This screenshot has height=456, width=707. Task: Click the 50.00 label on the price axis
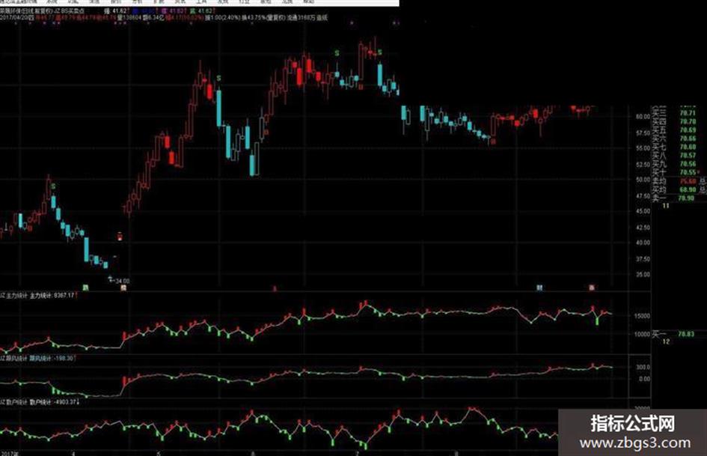click(x=643, y=180)
